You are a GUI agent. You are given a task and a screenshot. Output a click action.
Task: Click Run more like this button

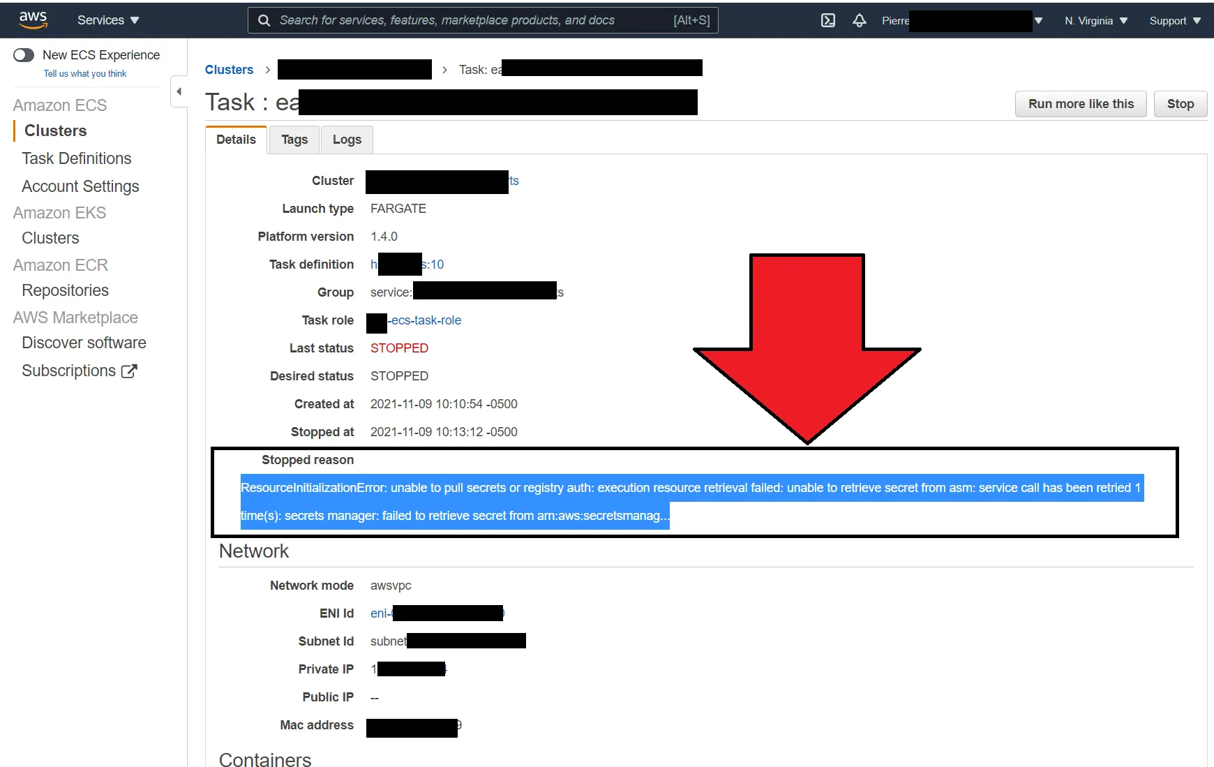(1081, 104)
